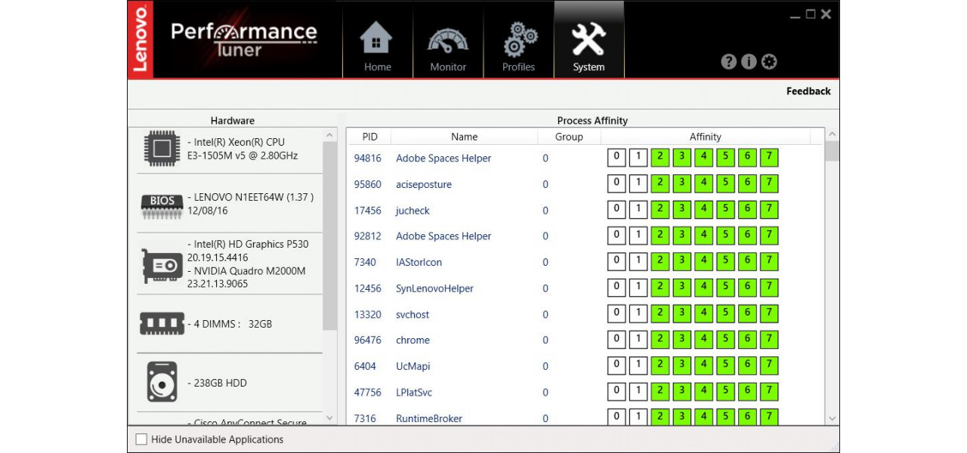Open the Profiles gears icon
The width and height of the screenshot is (967, 453).
tap(519, 39)
